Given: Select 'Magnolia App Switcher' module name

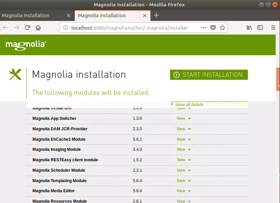Looking at the screenshot, I should click(x=54, y=119).
